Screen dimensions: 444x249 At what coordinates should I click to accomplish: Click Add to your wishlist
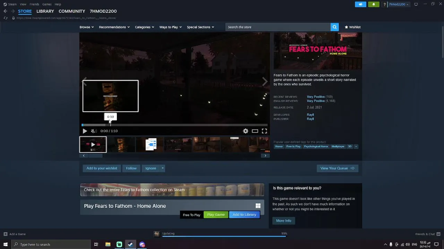pyautogui.click(x=102, y=168)
